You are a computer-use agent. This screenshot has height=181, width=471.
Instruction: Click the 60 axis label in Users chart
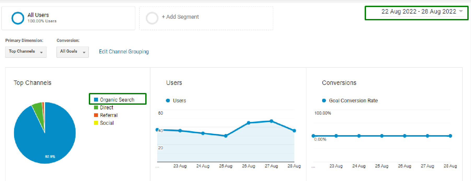click(x=160, y=113)
